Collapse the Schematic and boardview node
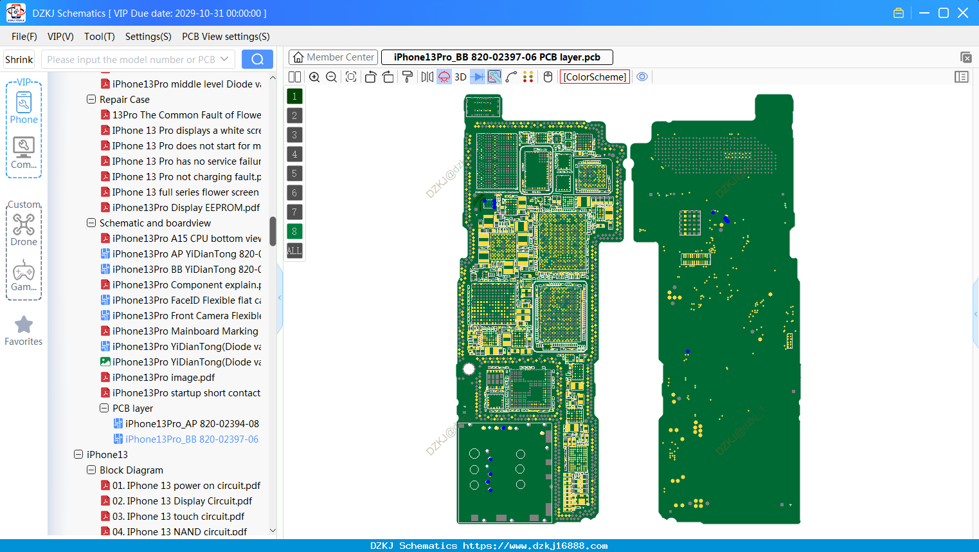This screenshot has width=979, height=552. pos(91,223)
